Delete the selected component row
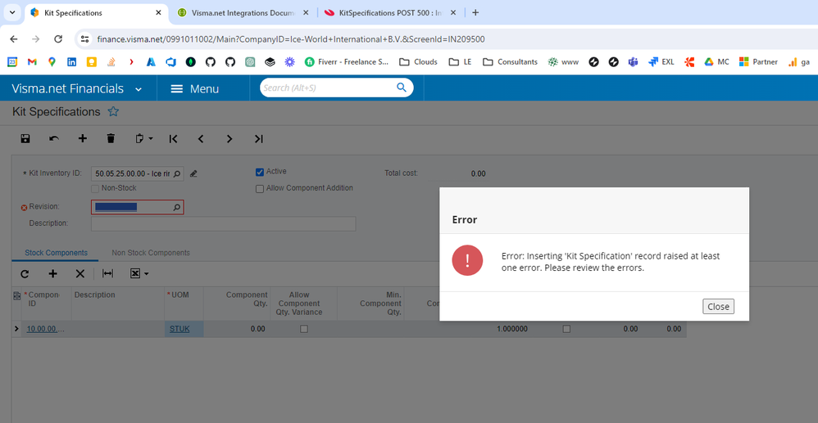Image resolution: width=818 pixels, height=423 pixels. [80, 273]
